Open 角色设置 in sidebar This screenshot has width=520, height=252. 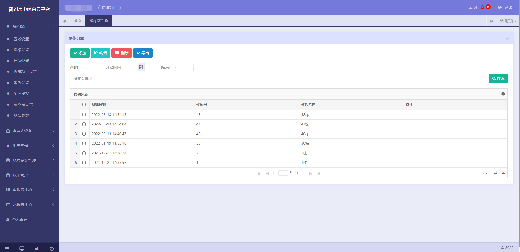(21, 83)
